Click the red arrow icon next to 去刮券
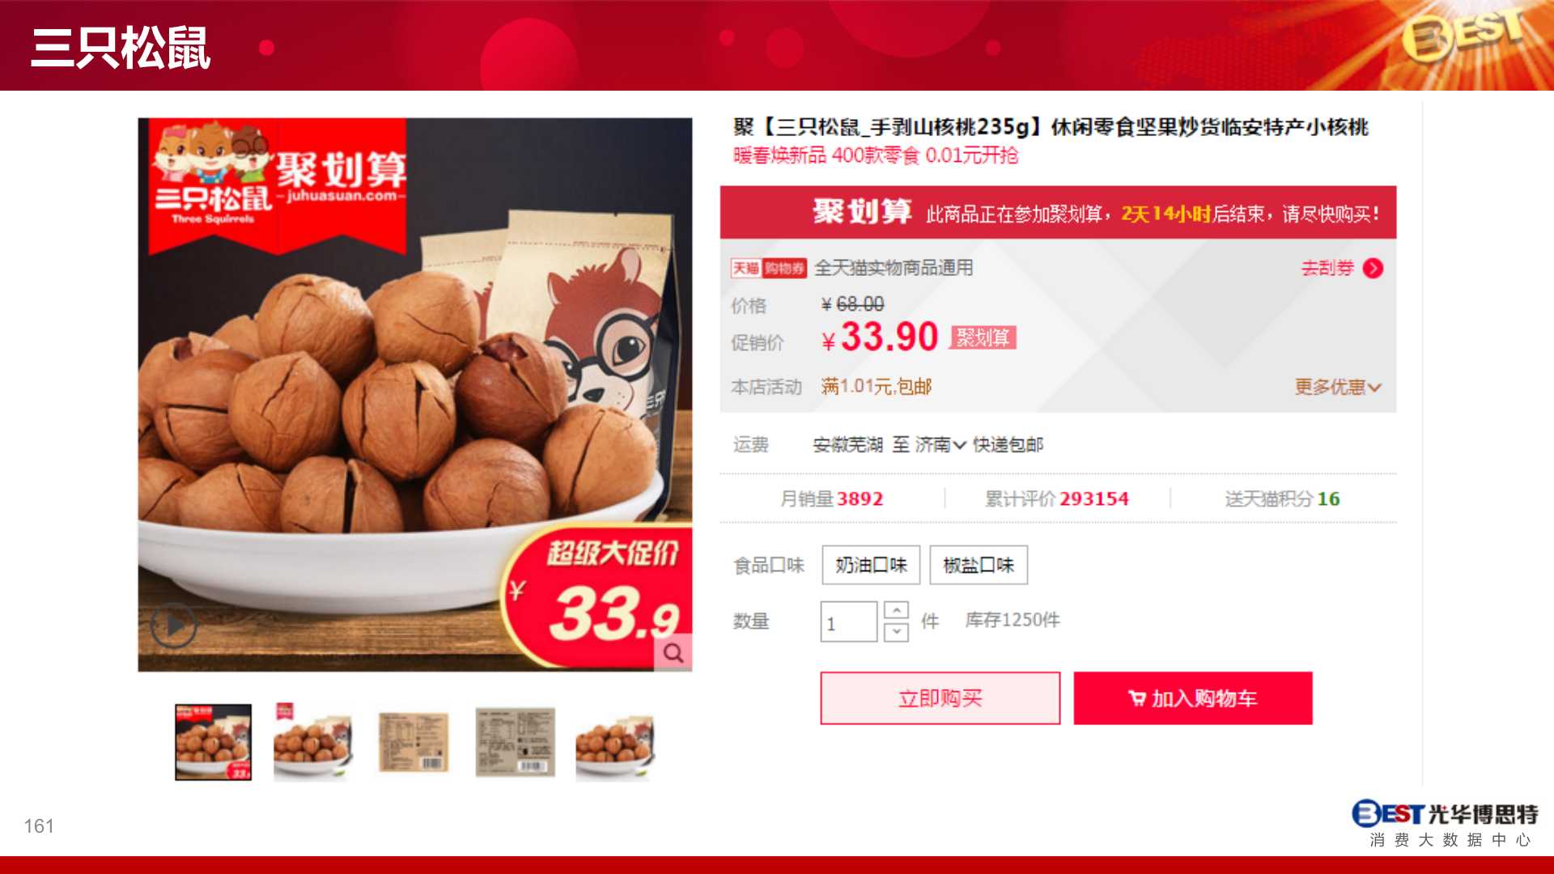 coord(1373,268)
